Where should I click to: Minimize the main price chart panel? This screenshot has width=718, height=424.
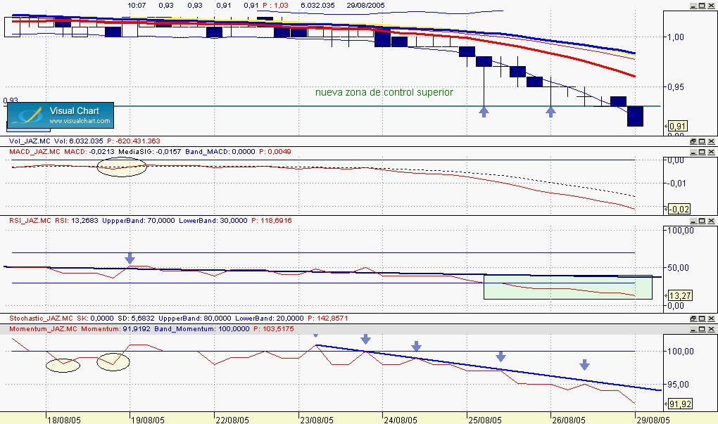click(693, 5)
